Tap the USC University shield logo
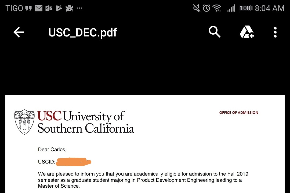This screenshot has height=193, width=290. [24, 121]
